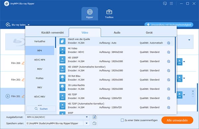Click the title list vertical scrollbar

197,97
